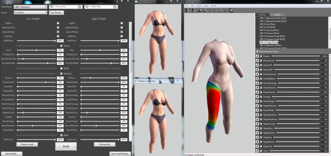The width and height of the screenshot is (331, 156).
Task: Switch to the Meshes tab
Action: [x=262, y=15]
